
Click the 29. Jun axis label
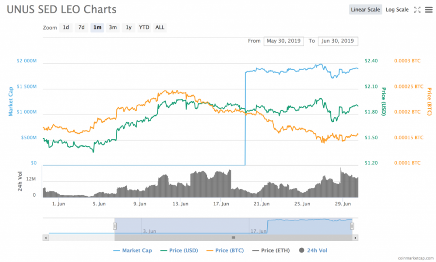(x=343, y=204)
